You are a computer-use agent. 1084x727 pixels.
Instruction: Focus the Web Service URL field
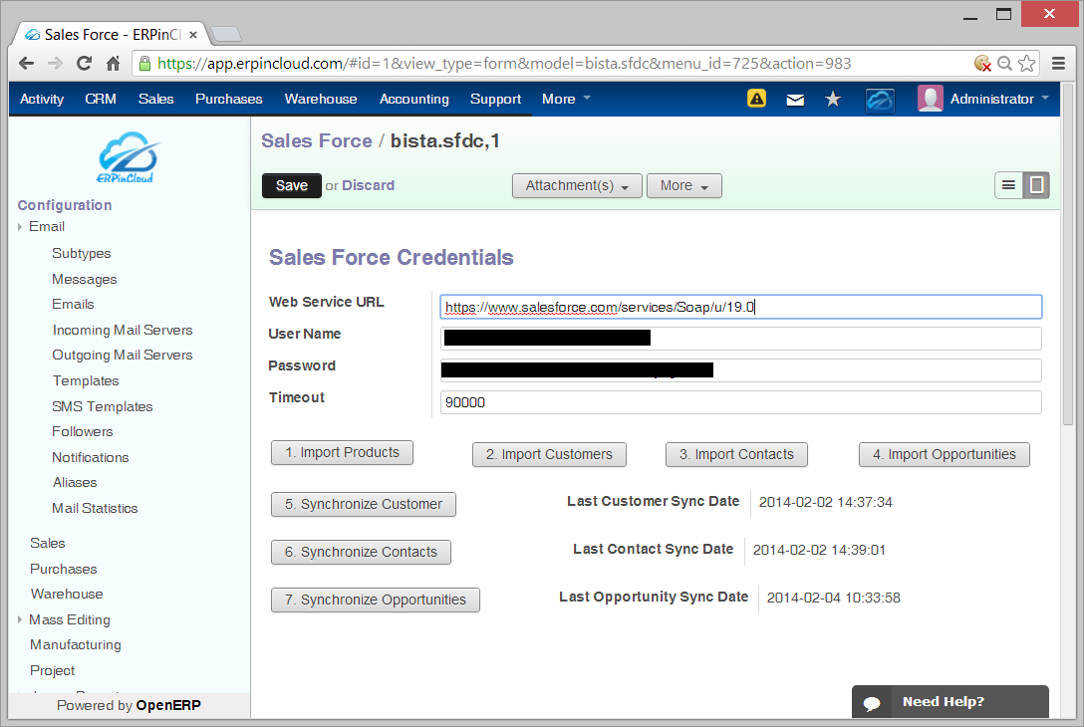[740, 307]
